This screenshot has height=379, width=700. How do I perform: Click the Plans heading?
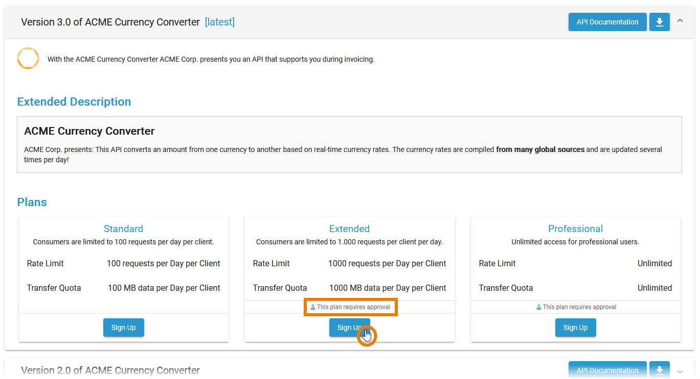coord(32,202)
